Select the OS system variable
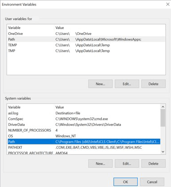171x187 pixels. pos(84,136)
